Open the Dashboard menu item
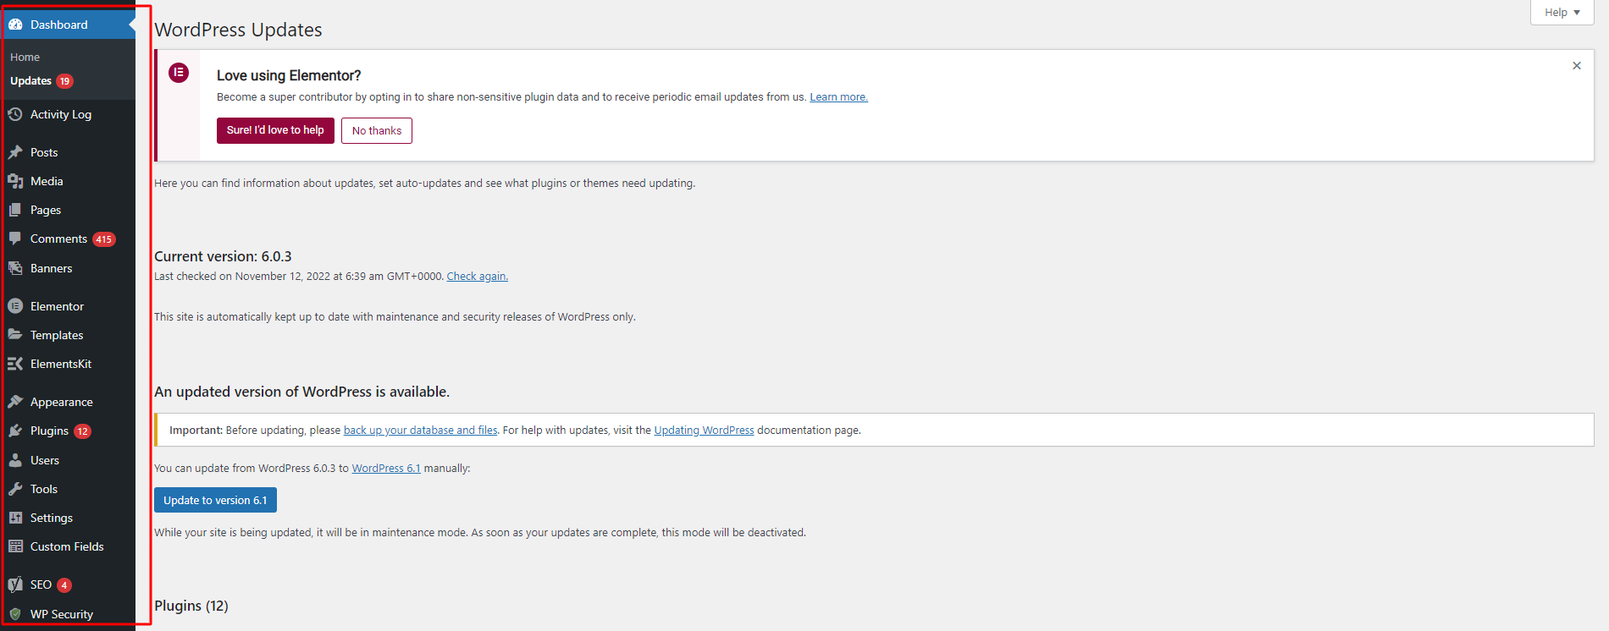Viewport: 1609px width, 631px height. [x=68, y=25]
